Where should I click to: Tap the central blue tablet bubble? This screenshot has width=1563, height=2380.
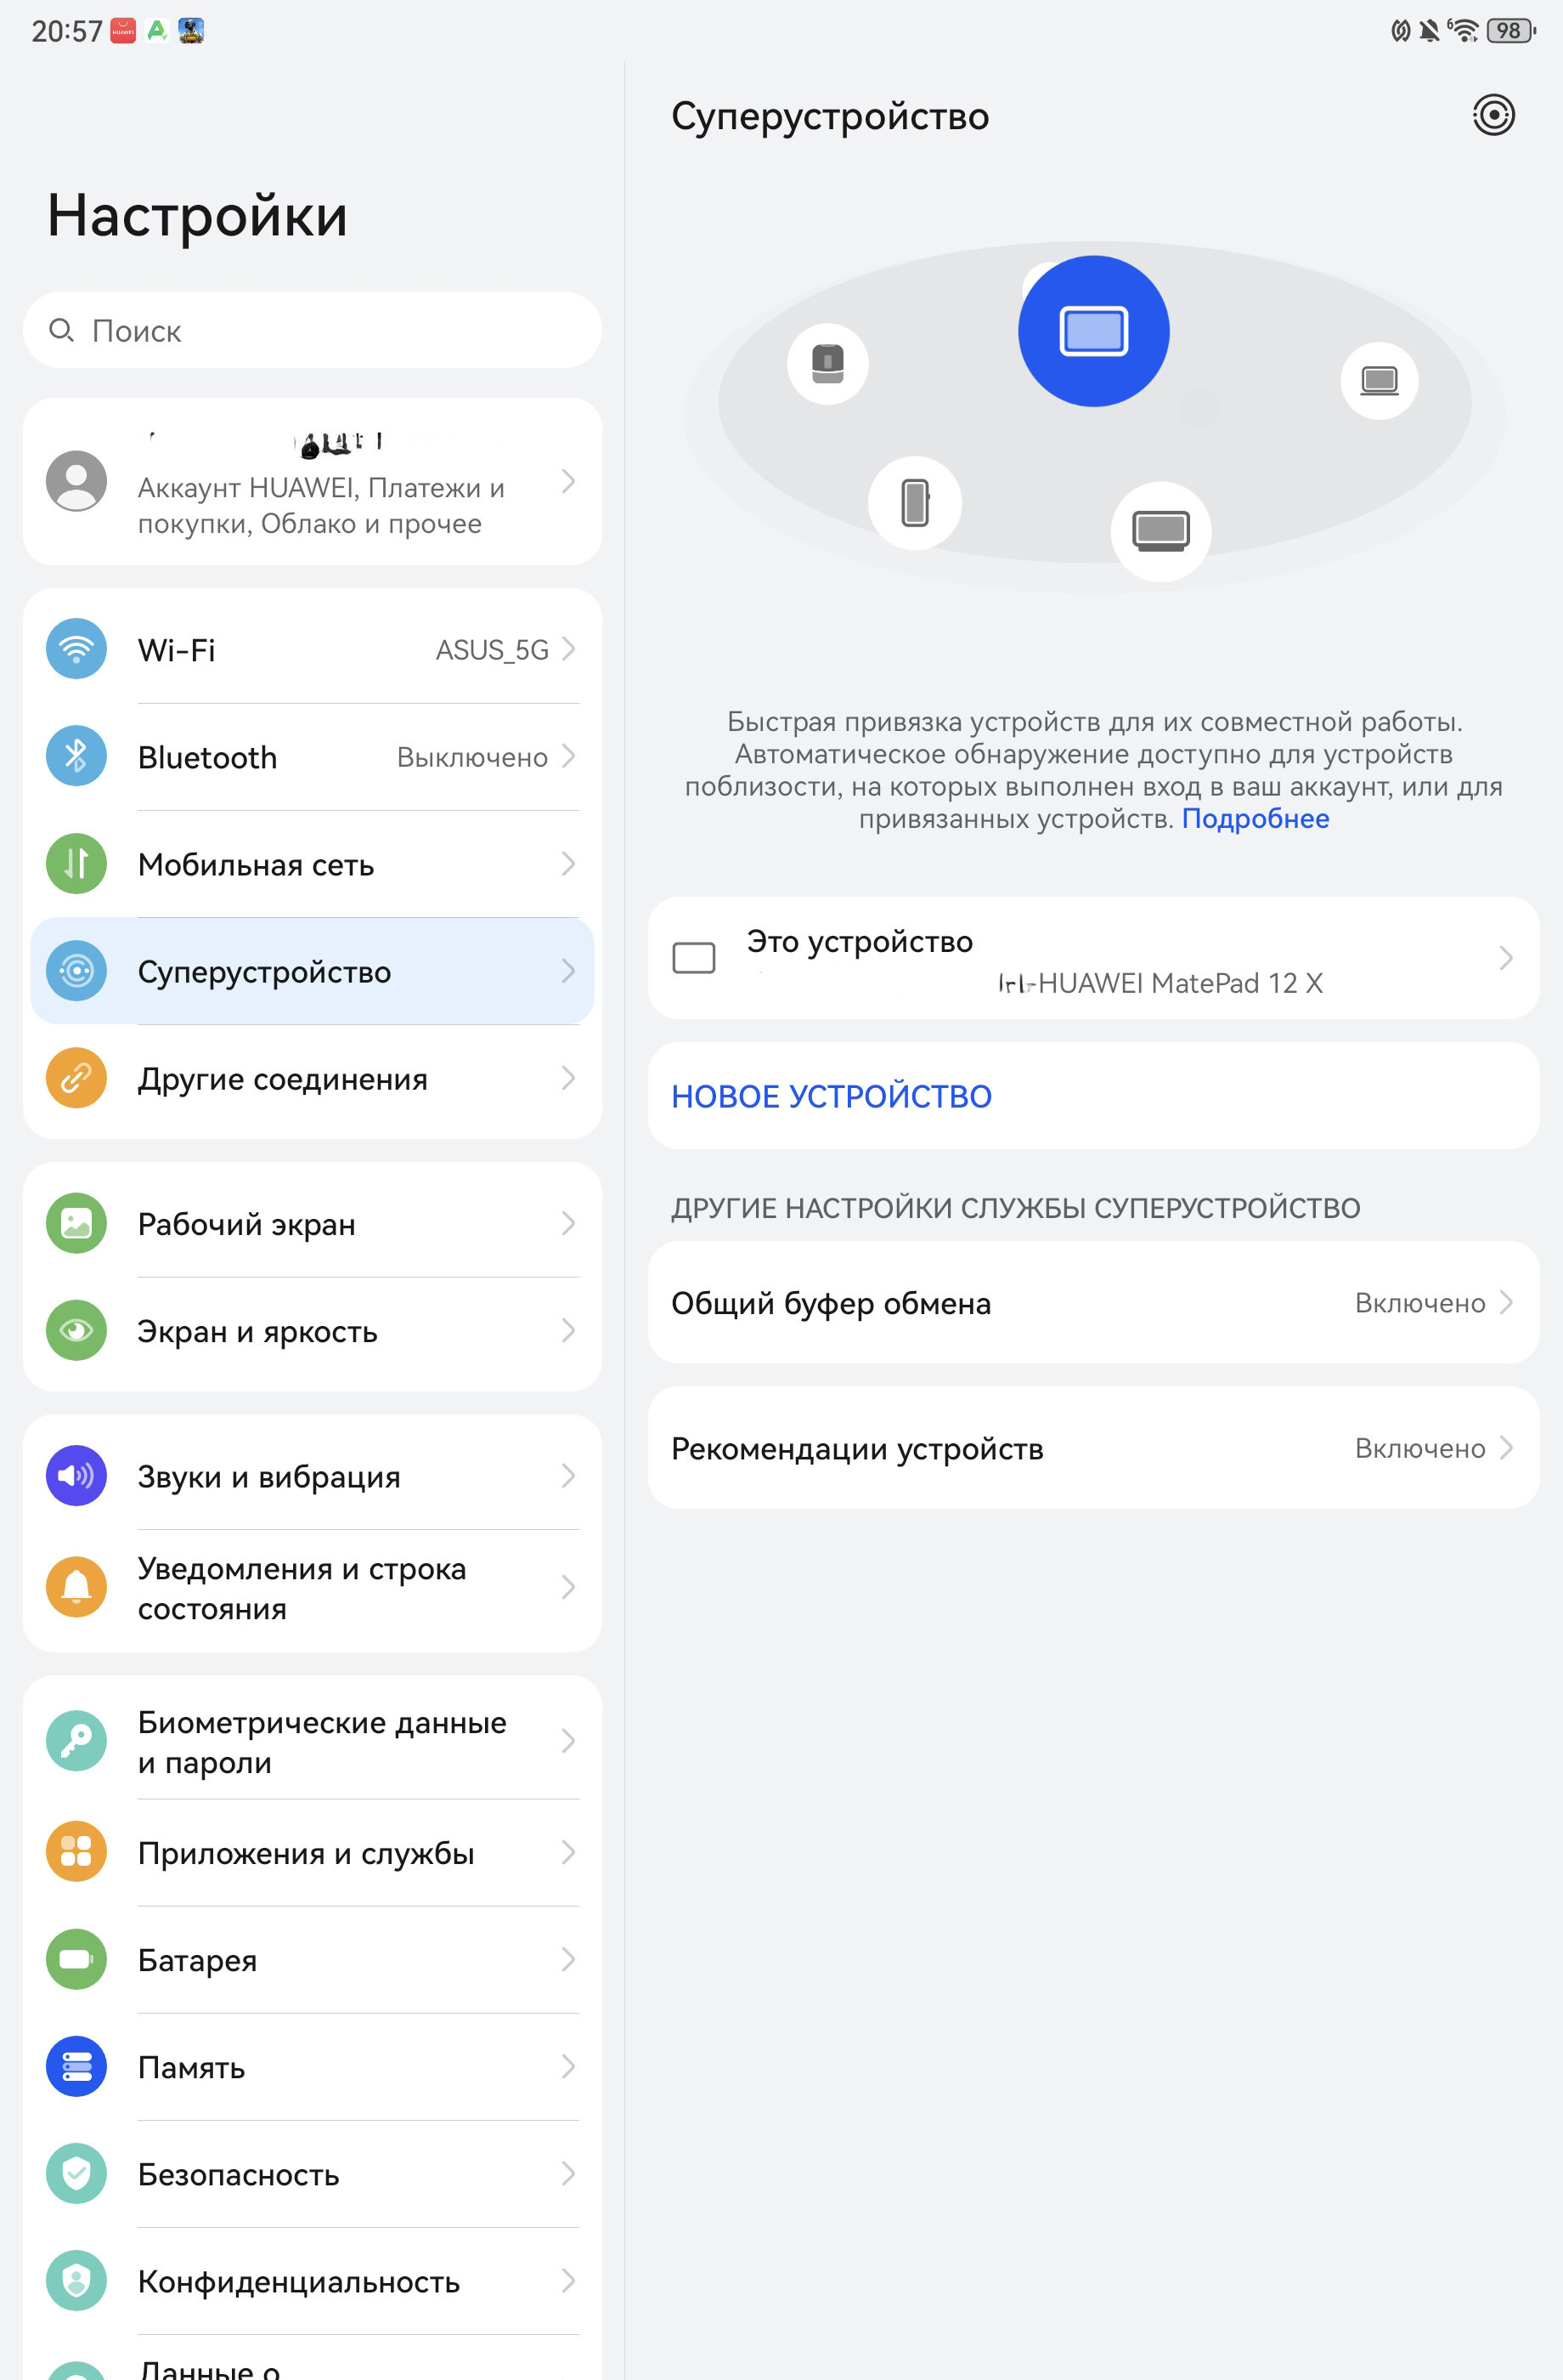[x=1093, y=331]
